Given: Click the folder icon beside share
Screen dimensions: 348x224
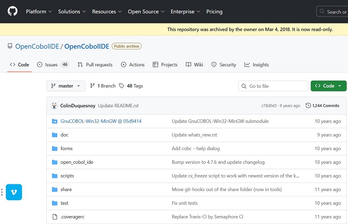Looking at the screenshot, I should coord(55,189).
